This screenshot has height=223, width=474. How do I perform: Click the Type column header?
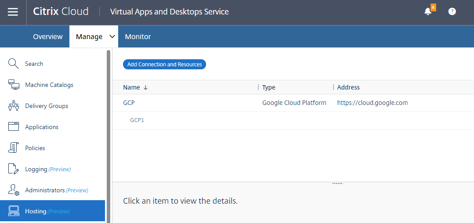[268, 87]
